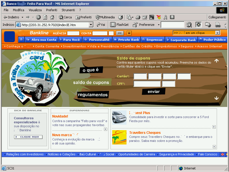Open the 'em um clique' dropdown

(x=196, y=33)
